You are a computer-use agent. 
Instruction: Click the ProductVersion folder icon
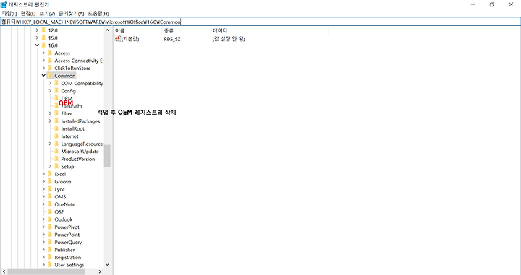coord(56,159)
